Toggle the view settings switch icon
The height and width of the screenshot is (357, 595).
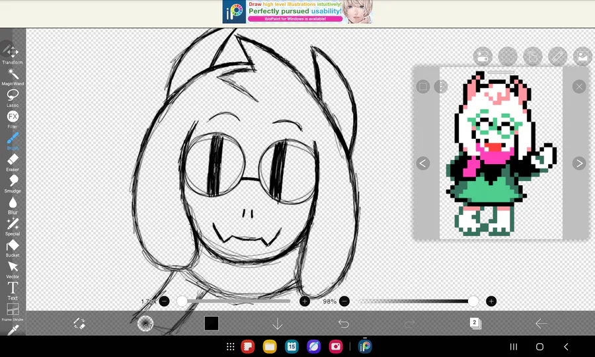click(x=483, y=57)
